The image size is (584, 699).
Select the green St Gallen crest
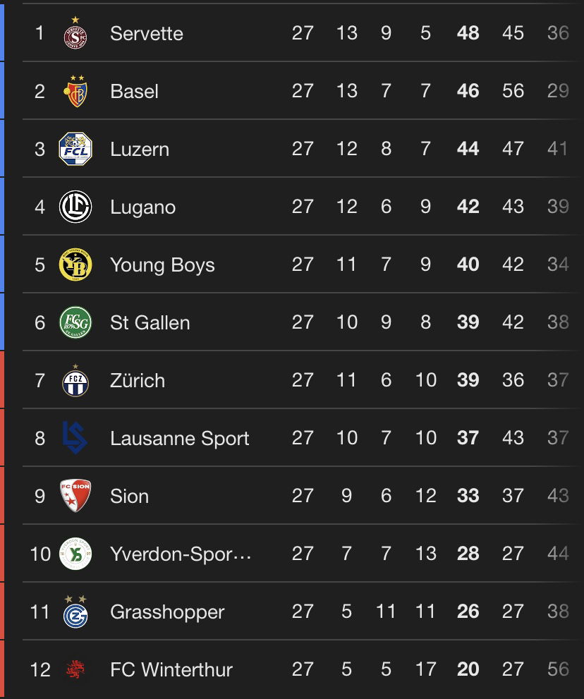point(75,322)
